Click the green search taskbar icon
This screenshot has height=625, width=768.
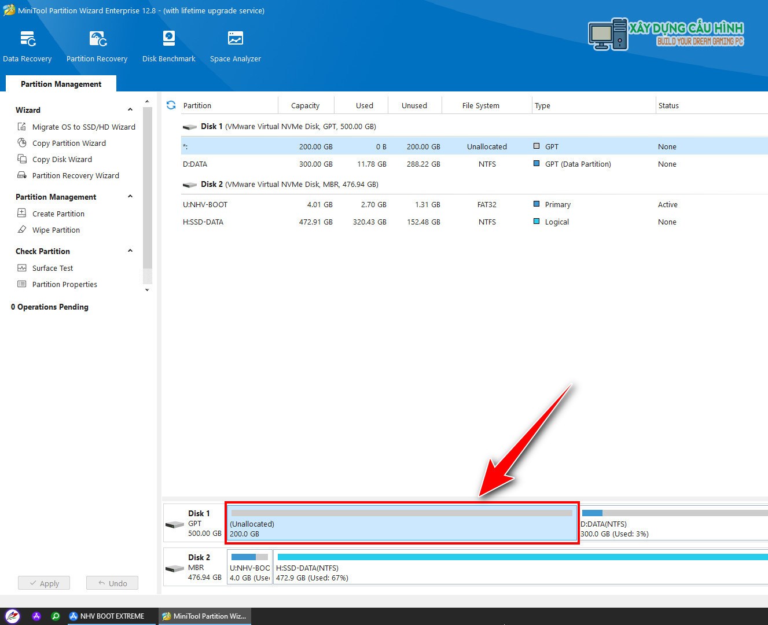pos(56,616)
